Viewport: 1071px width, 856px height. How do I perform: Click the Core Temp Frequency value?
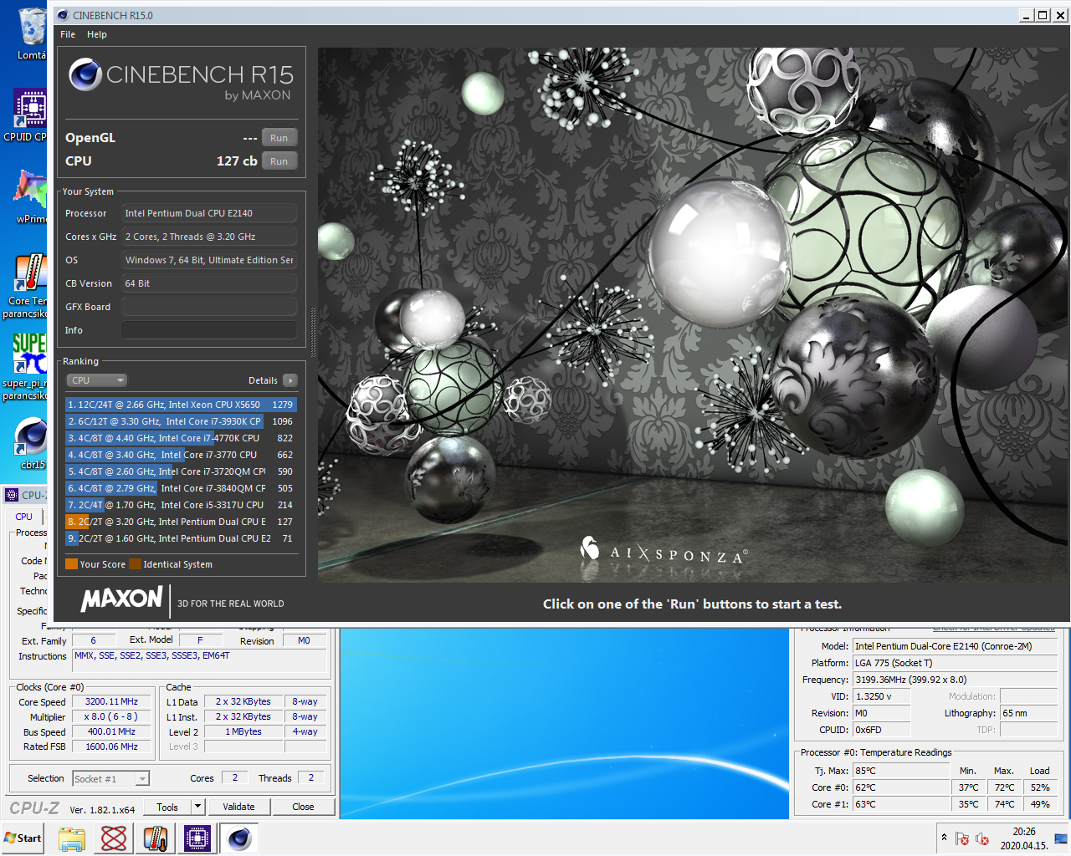pyautogui.click(x=955, y=680)
